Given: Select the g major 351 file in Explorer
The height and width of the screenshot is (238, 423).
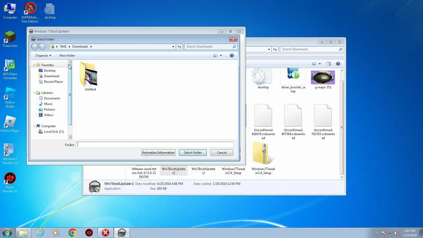Looking at the screenshot, I should coord(323,80).
